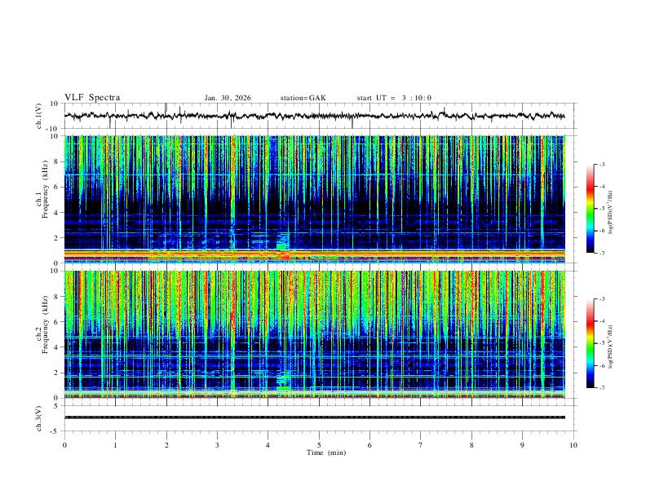Click the ch.3 voltage trace panel
The image size is (646, 499).
pos(320,418)
